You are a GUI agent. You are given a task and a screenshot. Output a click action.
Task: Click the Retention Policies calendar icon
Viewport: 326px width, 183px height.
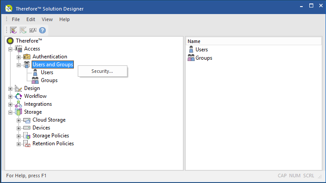click(x=27, y=144)
